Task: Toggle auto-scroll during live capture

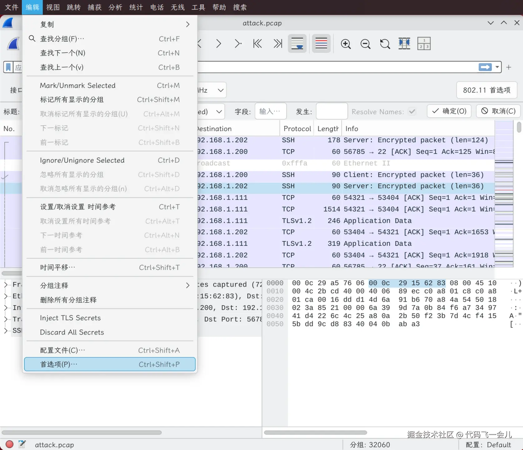Action: [297, 43]
